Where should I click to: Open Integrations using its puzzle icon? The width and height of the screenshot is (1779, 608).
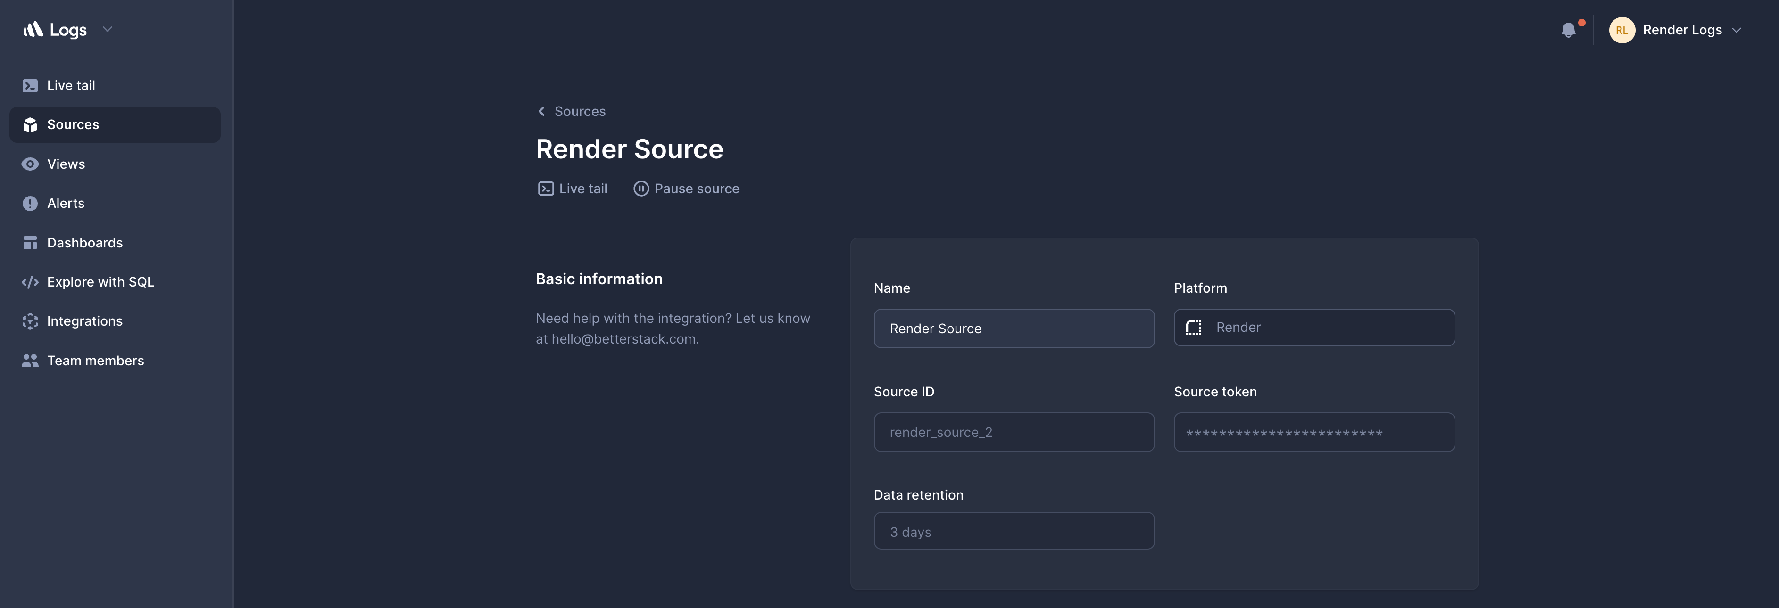(x=30, y=321)
